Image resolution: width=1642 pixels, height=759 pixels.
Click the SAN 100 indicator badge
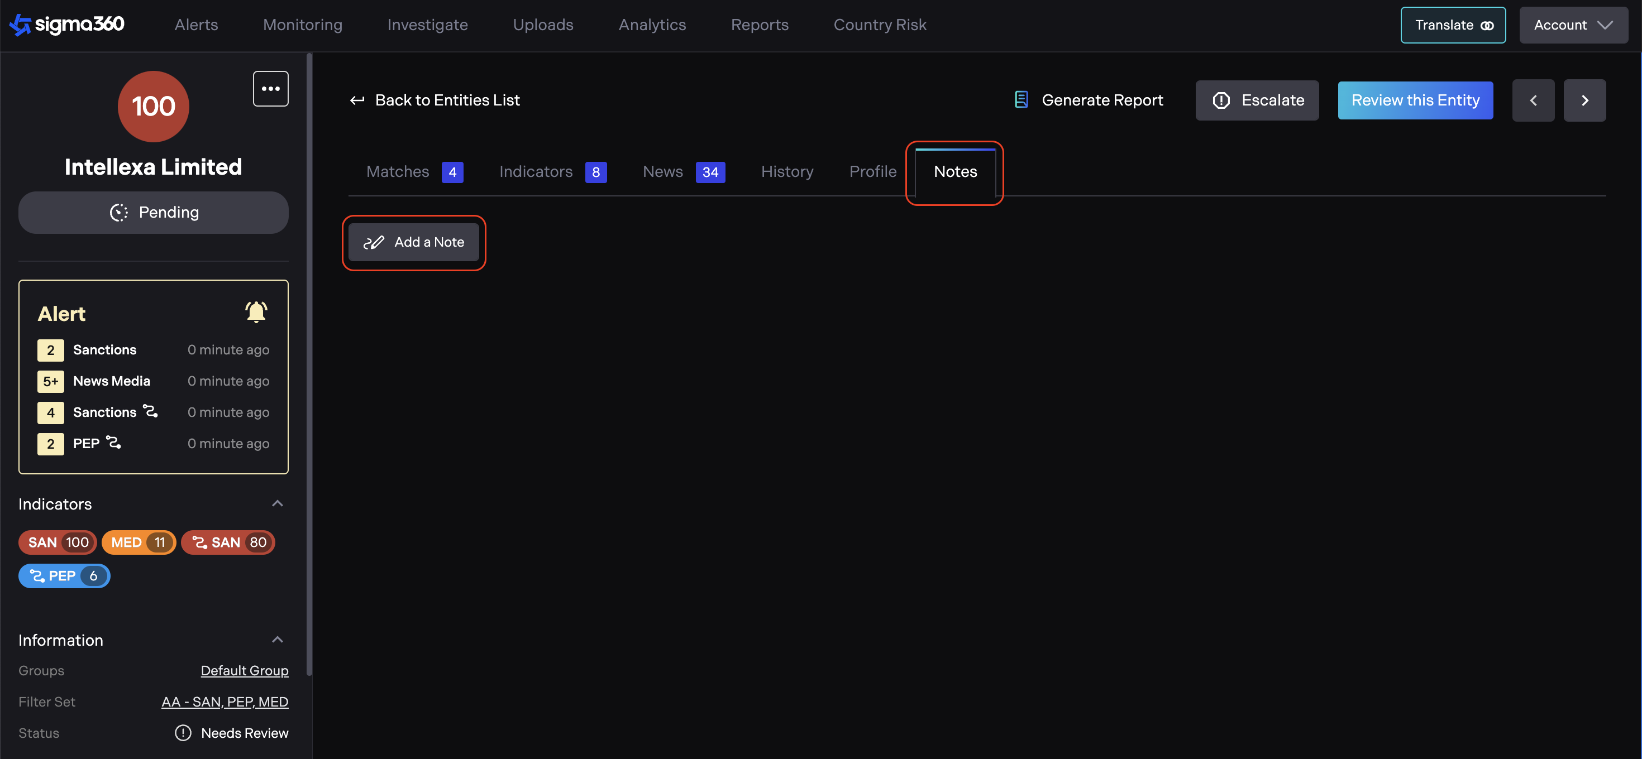(58, 542)
